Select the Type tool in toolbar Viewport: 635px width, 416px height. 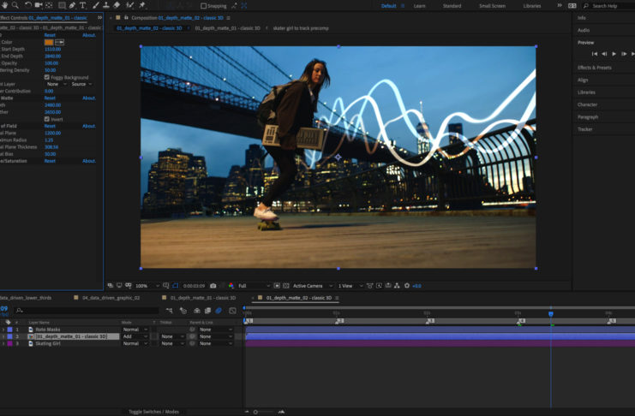[83, 5]
